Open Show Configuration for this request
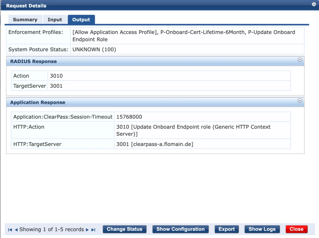319x238 pixels. point(180,229)
